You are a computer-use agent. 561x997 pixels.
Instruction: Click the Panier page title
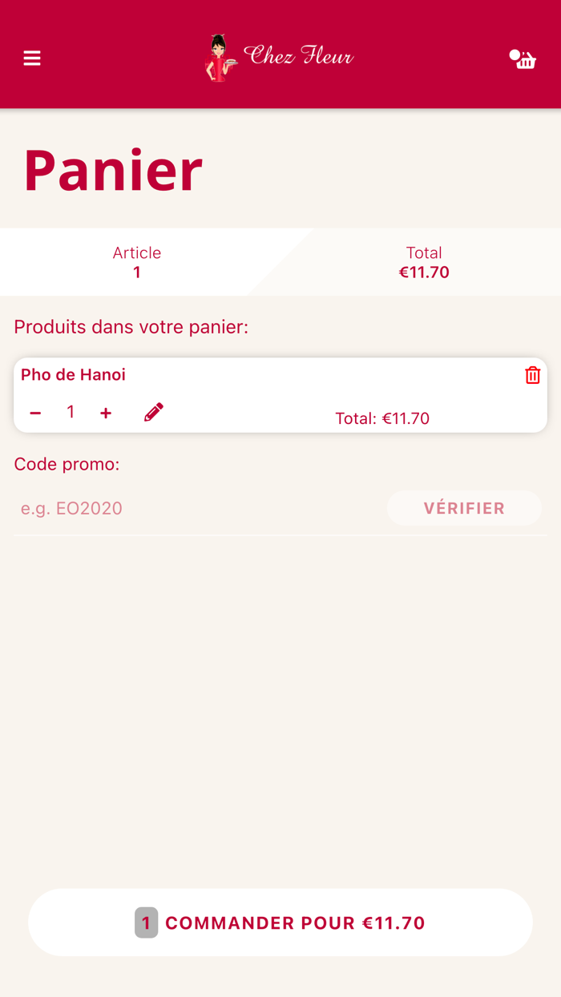coord(113,169)
